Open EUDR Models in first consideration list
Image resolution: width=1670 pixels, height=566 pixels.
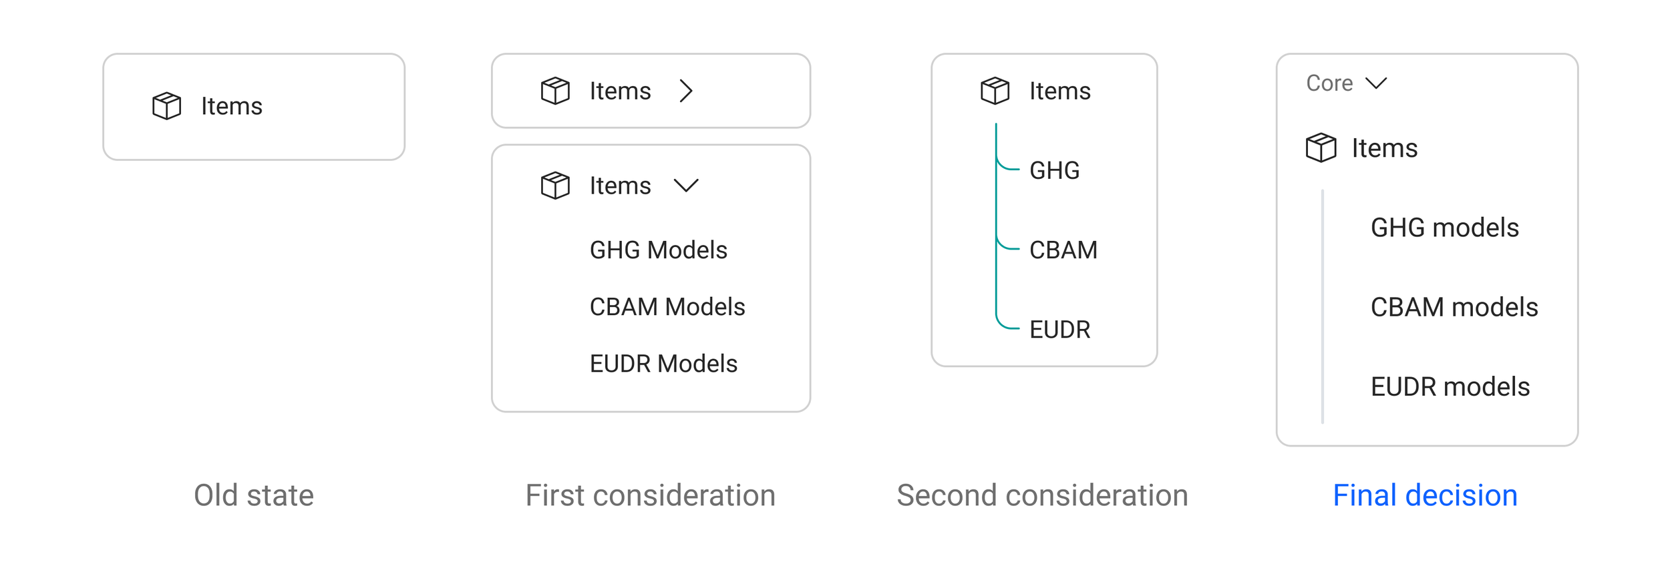(x=663, y=364)
